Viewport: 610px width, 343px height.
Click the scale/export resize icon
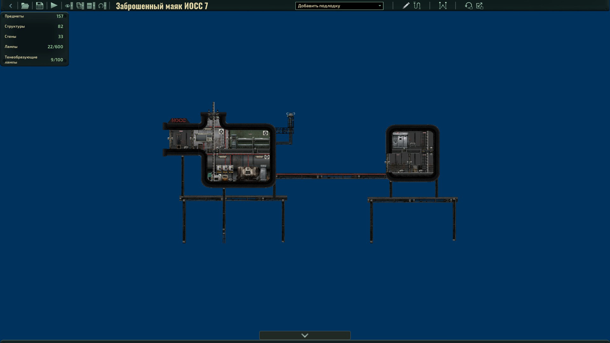click(480, 6)
